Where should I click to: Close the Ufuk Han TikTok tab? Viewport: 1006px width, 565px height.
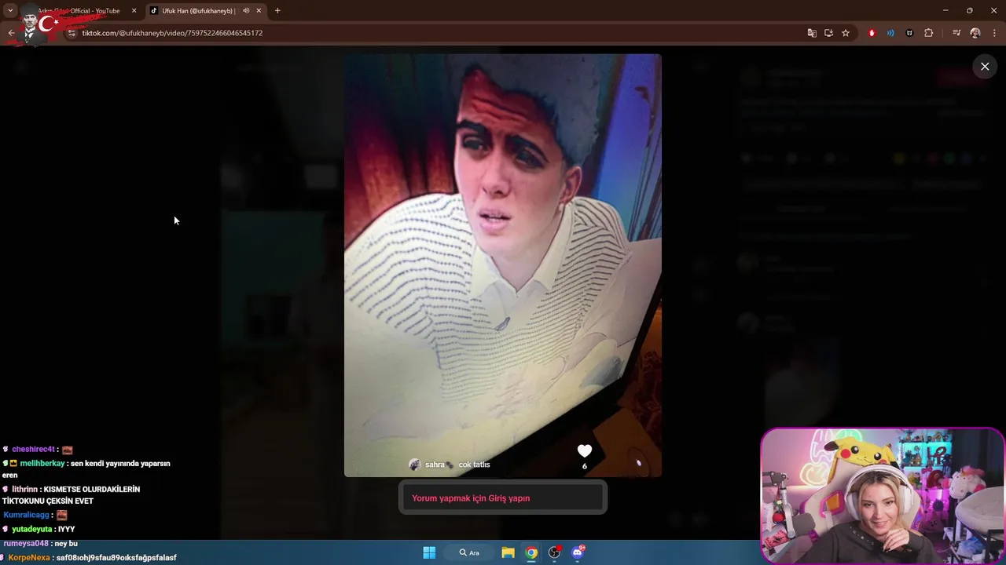259,11
